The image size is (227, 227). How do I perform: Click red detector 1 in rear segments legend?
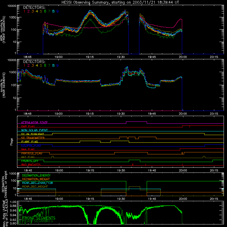(24, 66)
